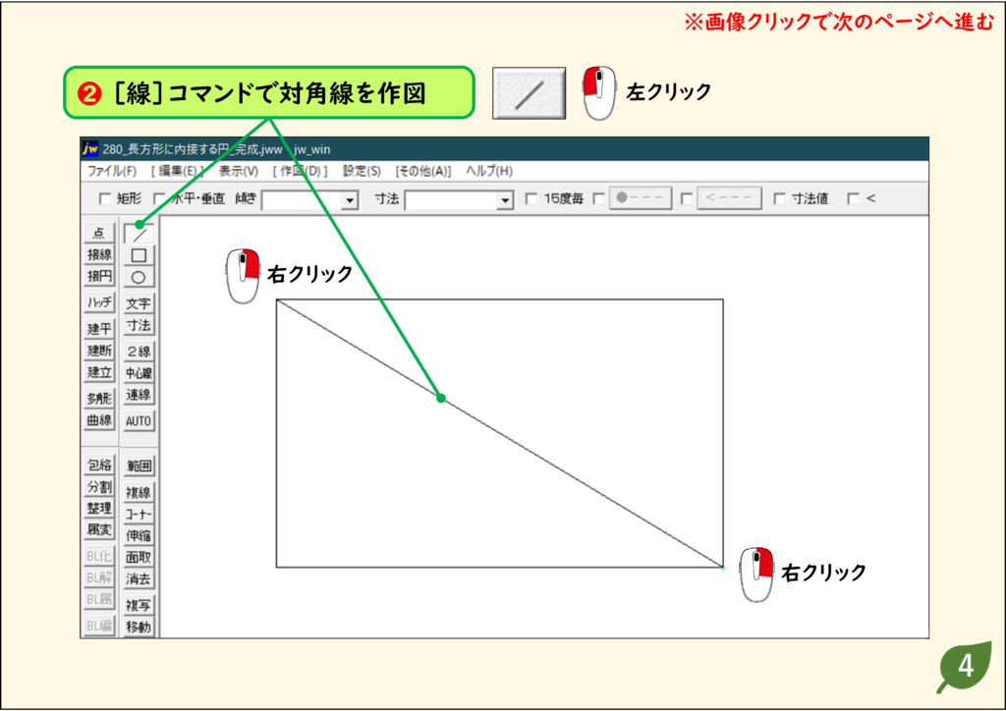This screenshot has height=711, width=1006.
Task: Select the 中心線 center line tool
Action: click(x=139, y=373)
